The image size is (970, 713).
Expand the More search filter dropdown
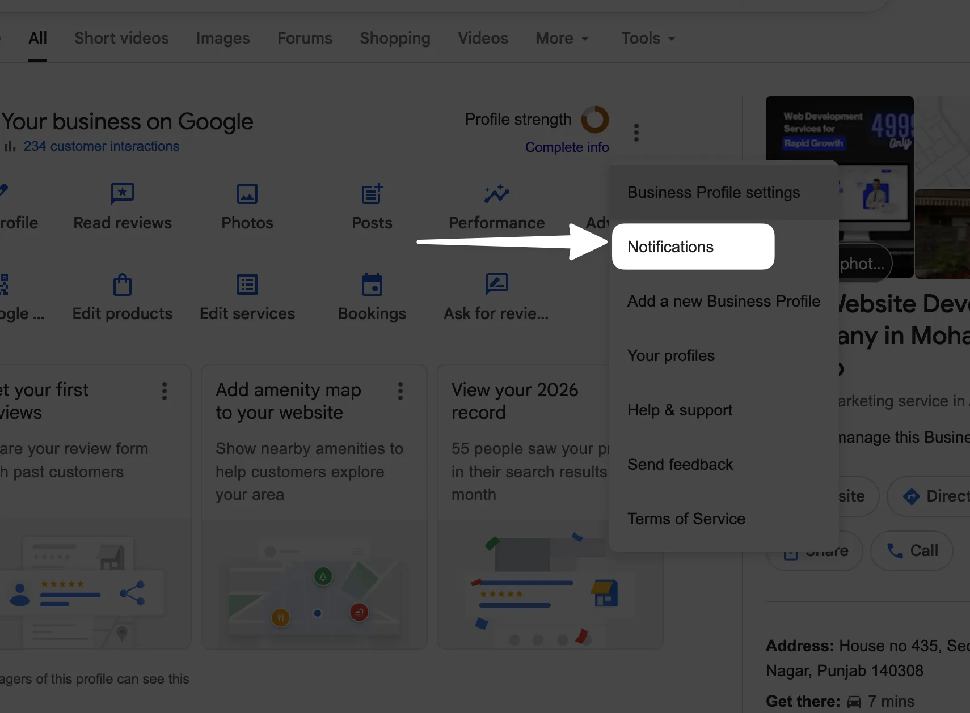(x=562, y=38)
